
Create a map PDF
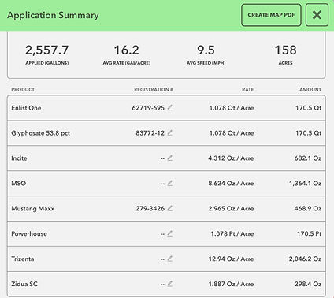point(271,15)
